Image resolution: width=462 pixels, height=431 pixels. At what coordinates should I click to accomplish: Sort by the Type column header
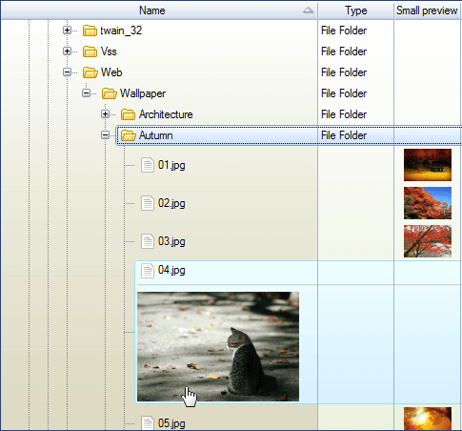[x=355, y=10]
